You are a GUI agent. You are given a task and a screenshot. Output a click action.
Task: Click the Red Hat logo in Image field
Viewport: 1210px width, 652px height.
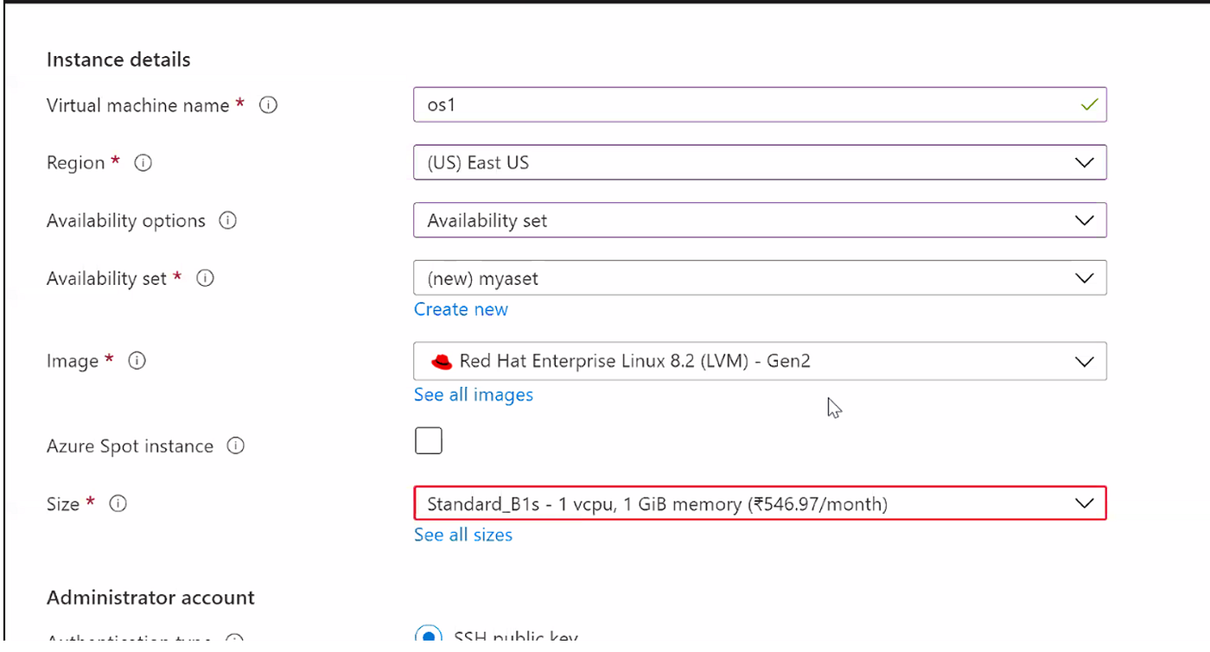point(442,362)
